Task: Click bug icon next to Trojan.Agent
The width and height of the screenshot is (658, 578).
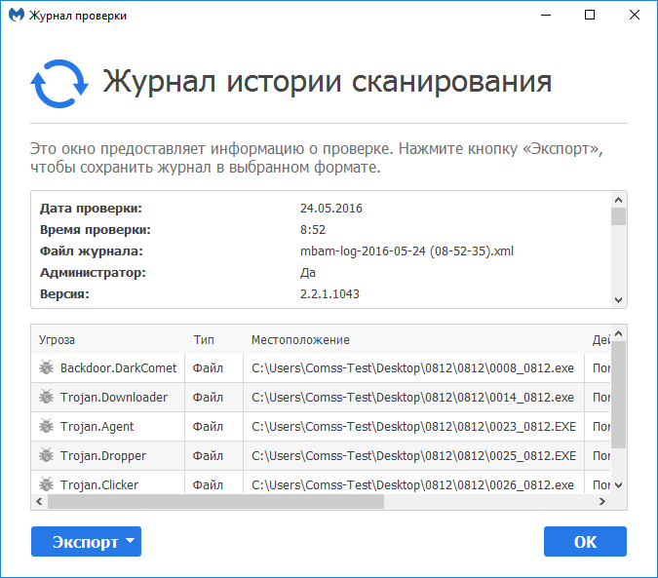Action: coord(46,426)
